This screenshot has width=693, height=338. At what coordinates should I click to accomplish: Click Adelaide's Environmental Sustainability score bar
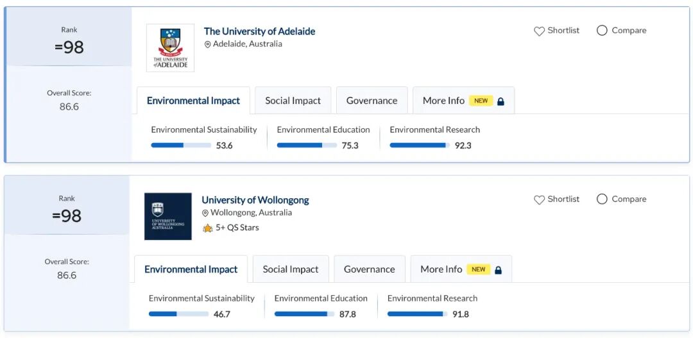click(181, 146)
